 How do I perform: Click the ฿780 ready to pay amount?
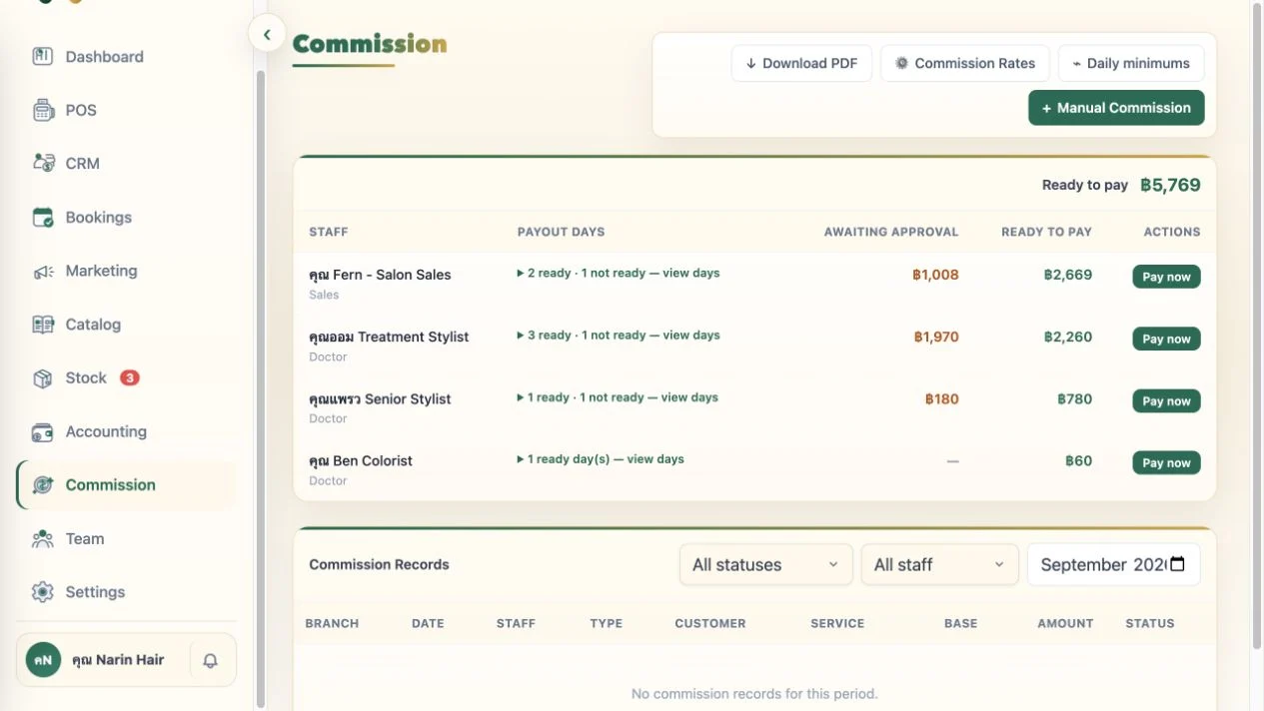click(x=1075, y=398)
